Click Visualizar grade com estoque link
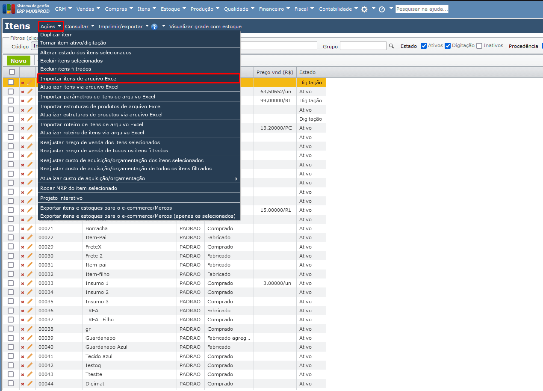The width and height of the screenshot is (543, 391). [x=205, y=27]
